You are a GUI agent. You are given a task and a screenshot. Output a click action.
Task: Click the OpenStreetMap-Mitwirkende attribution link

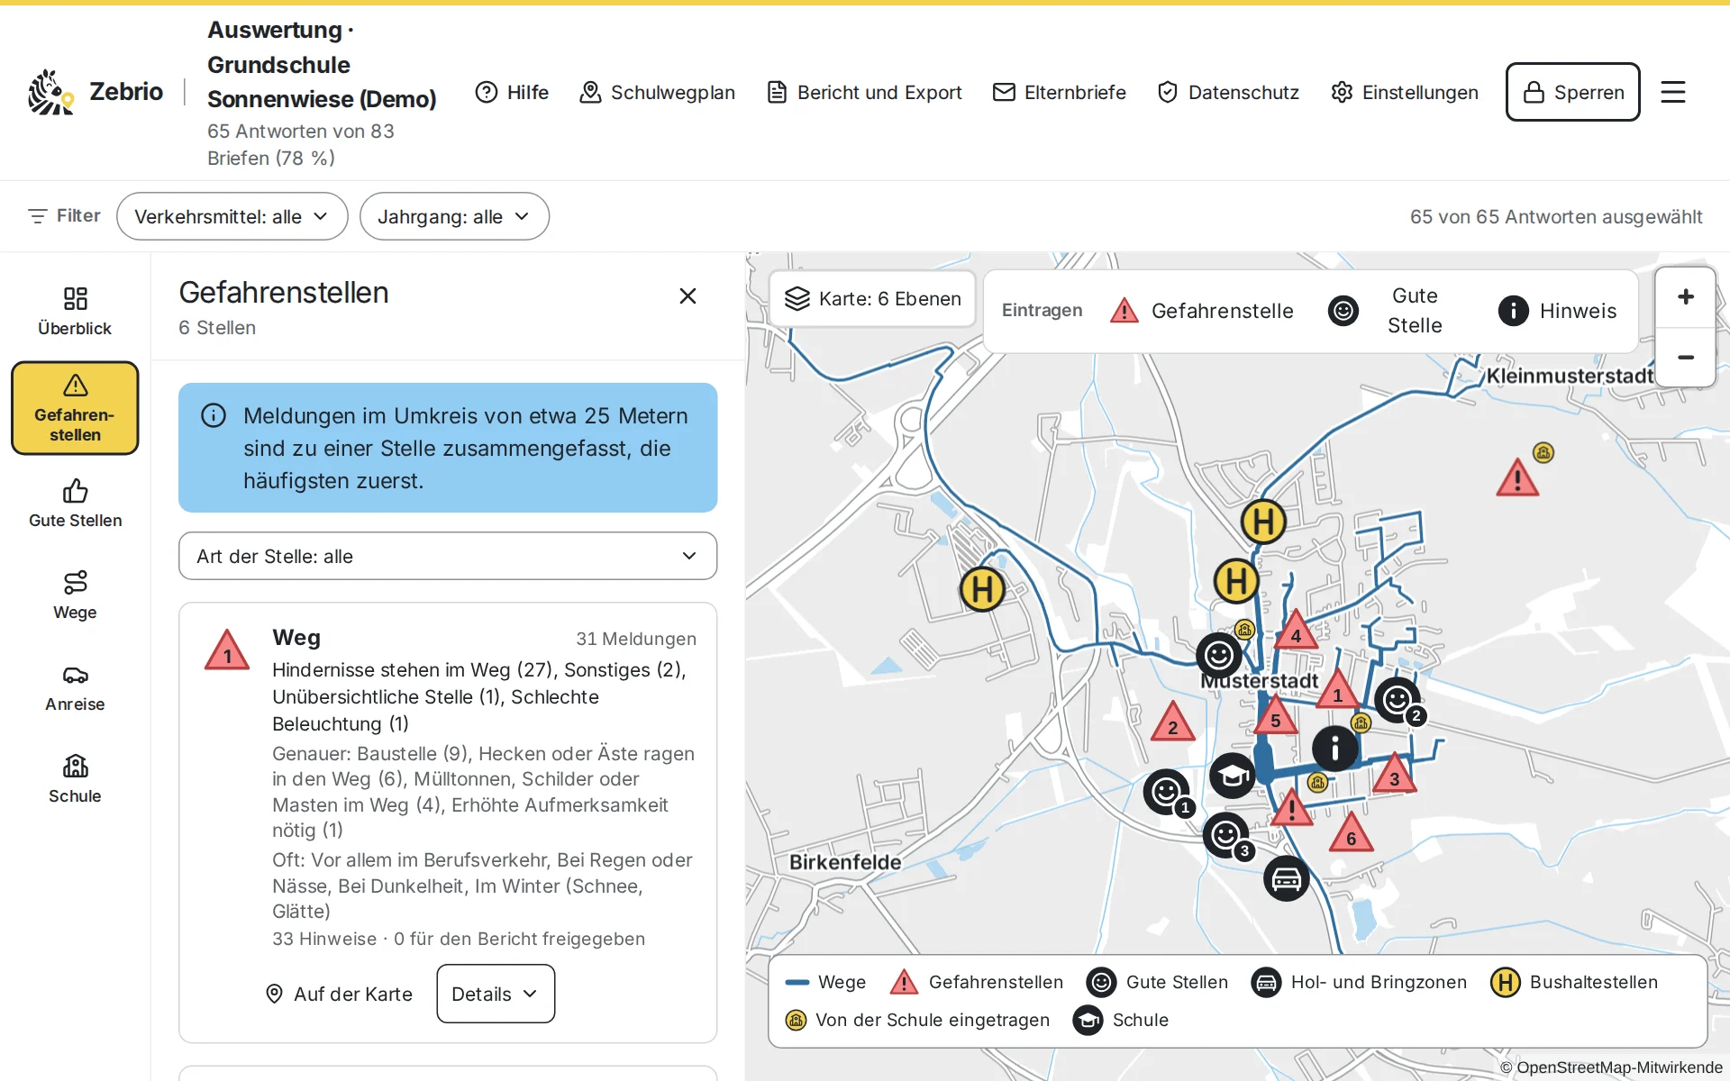pyautogui.click(x=1611, y=1067)
